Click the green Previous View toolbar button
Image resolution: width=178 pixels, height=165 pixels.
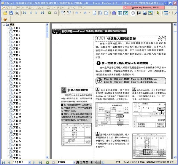pyautogui.click(x=50, y=13)
